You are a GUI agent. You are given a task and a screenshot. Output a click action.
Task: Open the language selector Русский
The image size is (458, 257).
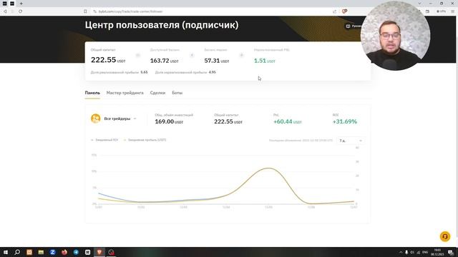(354, 26)
